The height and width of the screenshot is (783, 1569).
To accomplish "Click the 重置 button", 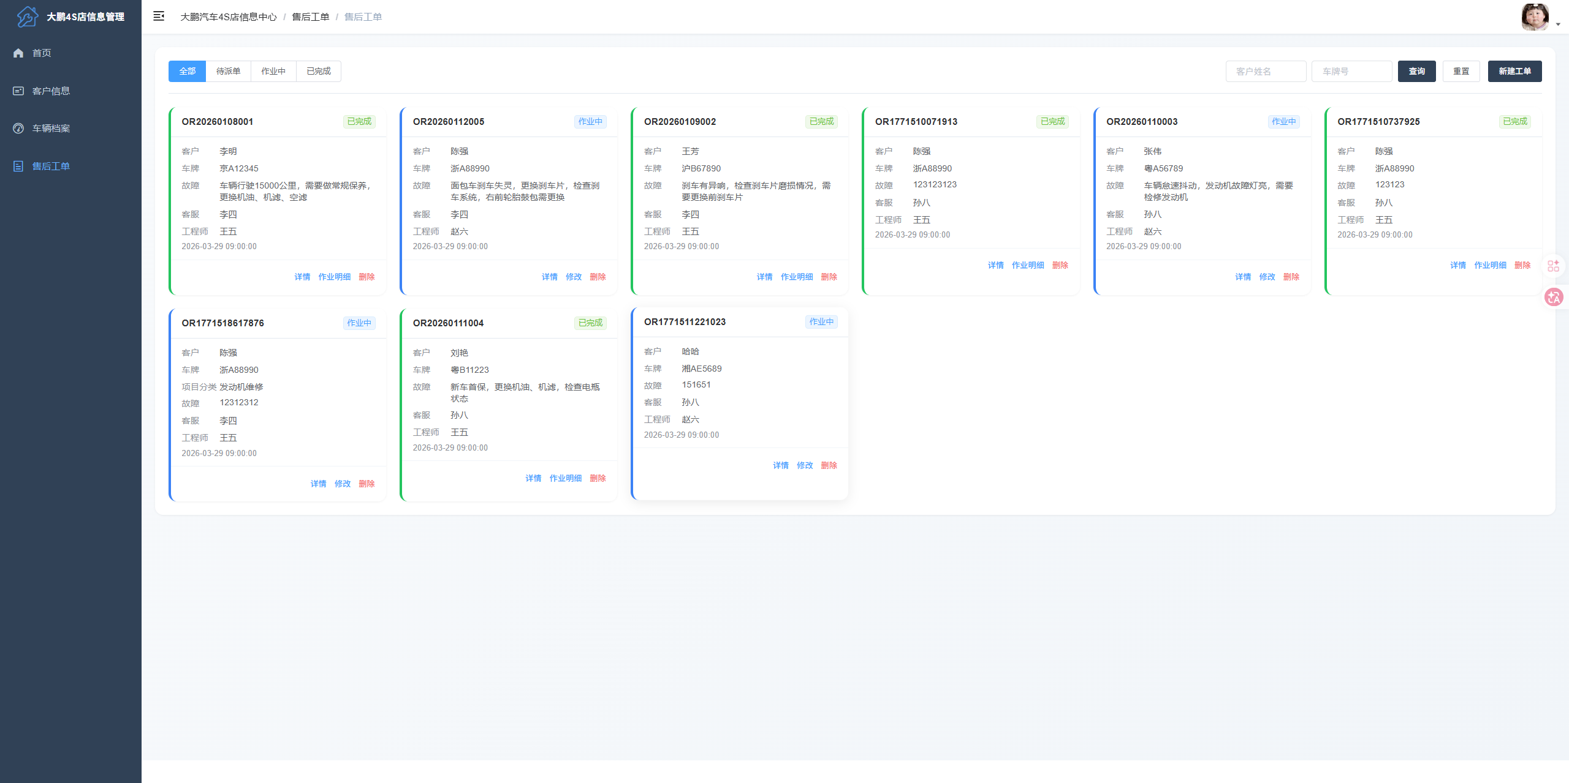I will (x=1461, y=72).
